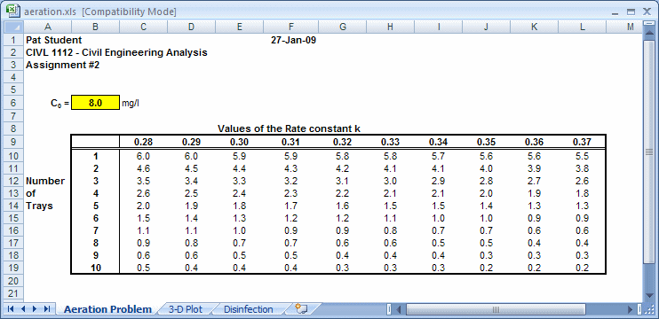Go to next sheet navigation arrow

[x=35, y=309]
